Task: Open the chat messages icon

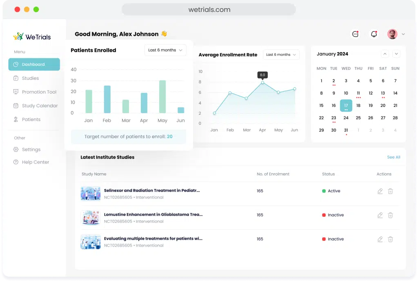Action: click(355, 34)
